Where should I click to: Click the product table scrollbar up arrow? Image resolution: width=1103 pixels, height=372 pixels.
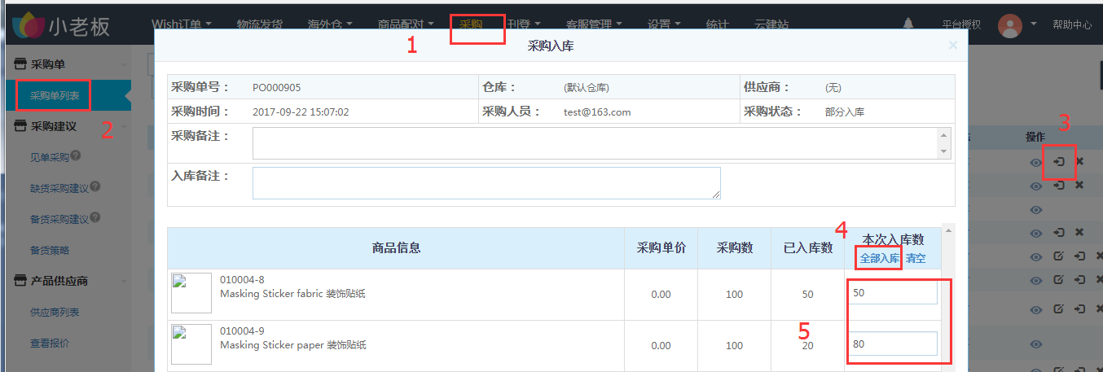(x=947, y=230)
